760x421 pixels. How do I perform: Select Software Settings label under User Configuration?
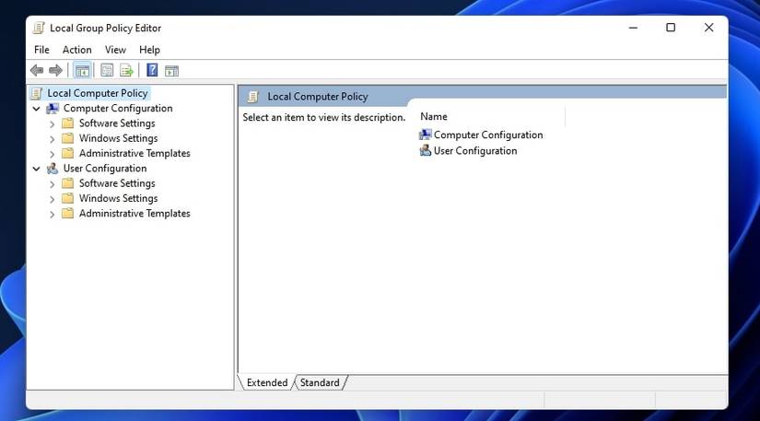point(117,183)
